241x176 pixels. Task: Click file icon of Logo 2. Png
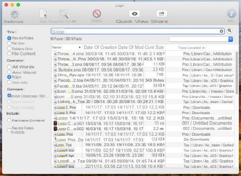(55, 107)
